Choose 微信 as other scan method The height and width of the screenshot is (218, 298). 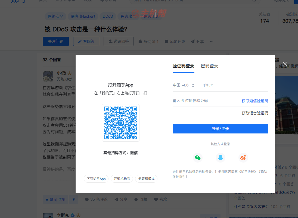coord(134,153)
